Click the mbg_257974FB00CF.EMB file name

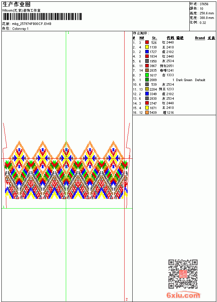click(x=32, y=24)
